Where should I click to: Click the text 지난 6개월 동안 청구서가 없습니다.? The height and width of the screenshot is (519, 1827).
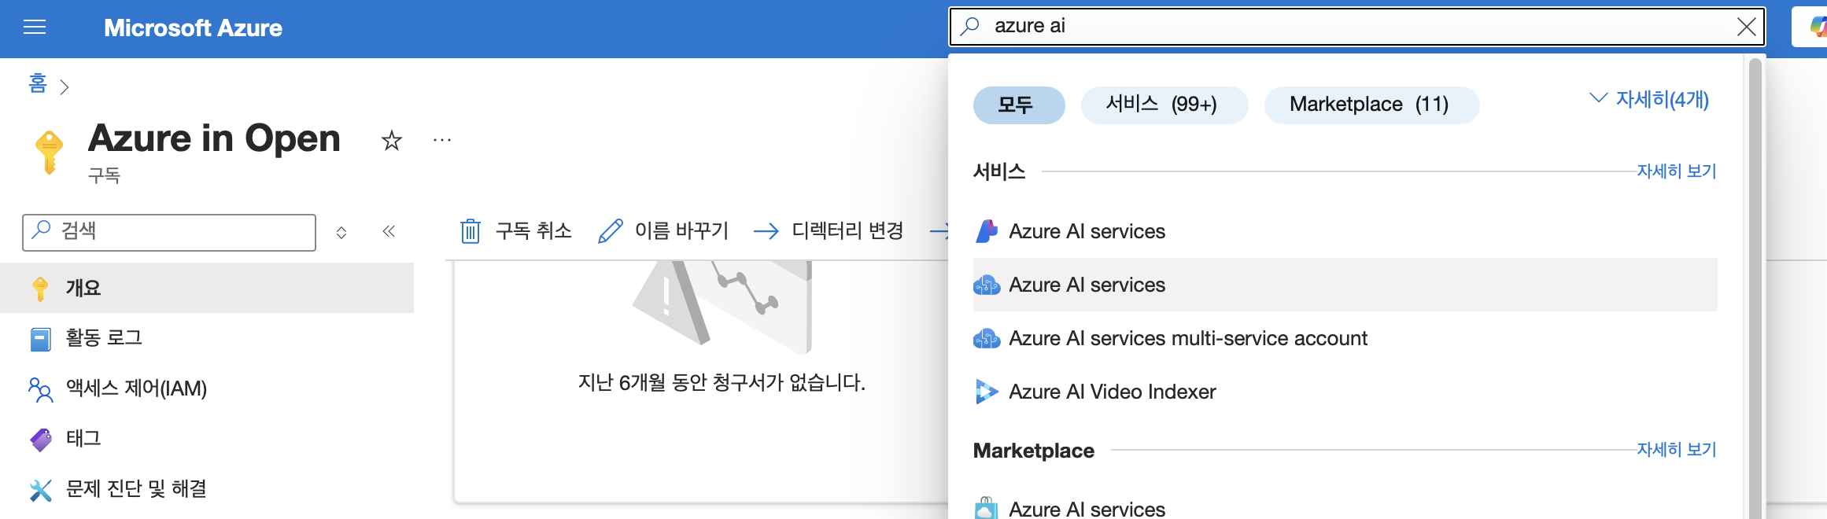(x=722, y=383)
